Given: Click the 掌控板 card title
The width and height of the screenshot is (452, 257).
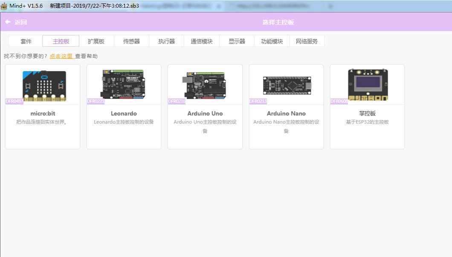Looking at the screenshot, I should pos(367,113).
